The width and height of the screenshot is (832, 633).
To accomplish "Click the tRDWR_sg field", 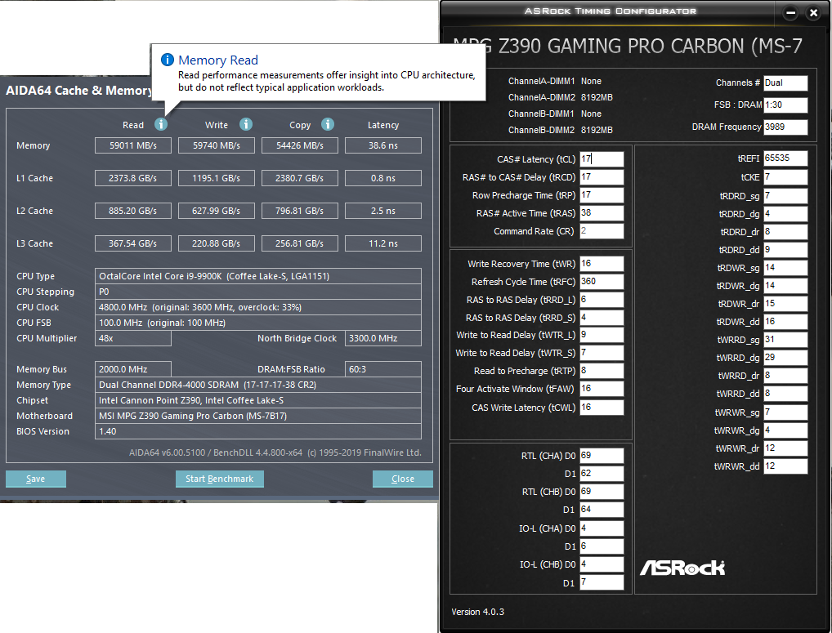I will tap(785, 268).
